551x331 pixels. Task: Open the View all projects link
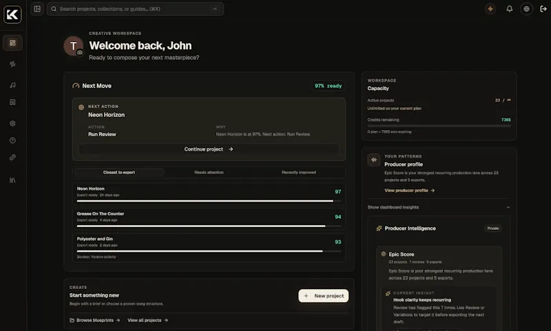(148, 320)
